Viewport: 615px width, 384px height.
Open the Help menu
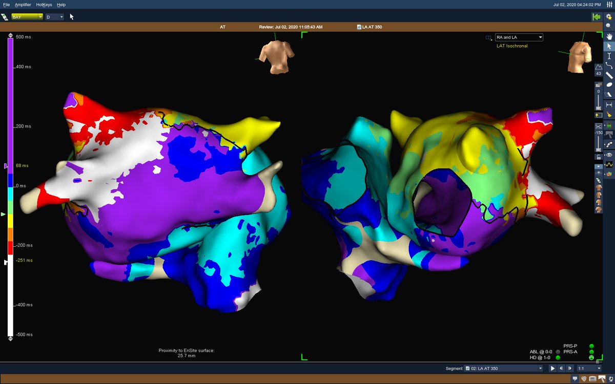pos(61,4)
